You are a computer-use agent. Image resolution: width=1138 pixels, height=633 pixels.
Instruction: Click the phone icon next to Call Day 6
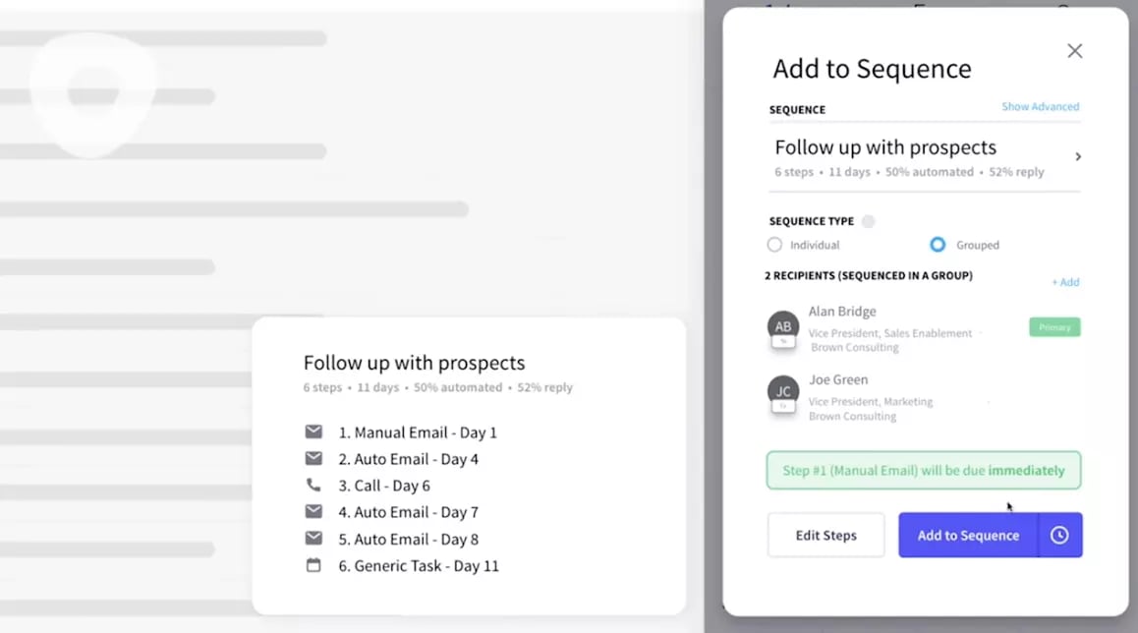(313, 485)
